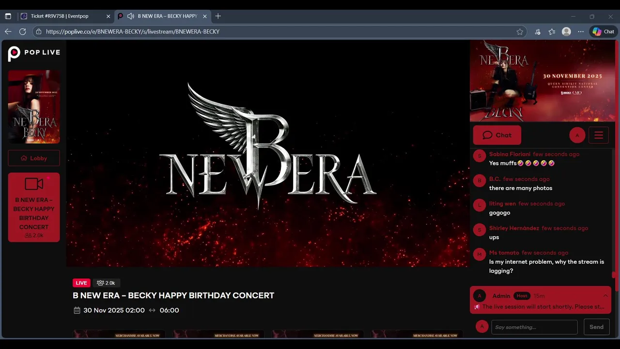Click the viewers count icon near LIVE badge

100,283
